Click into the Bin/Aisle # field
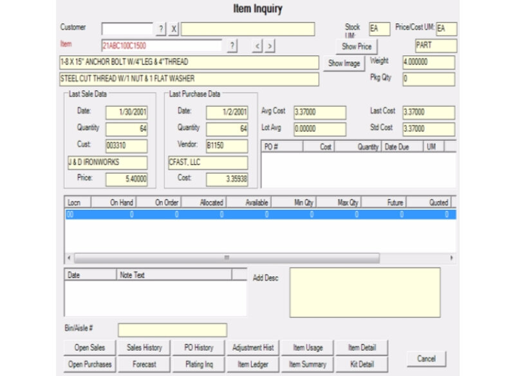The width and height of the screenshot is (515, 376). pyautogui.click(x=172, y=330)
